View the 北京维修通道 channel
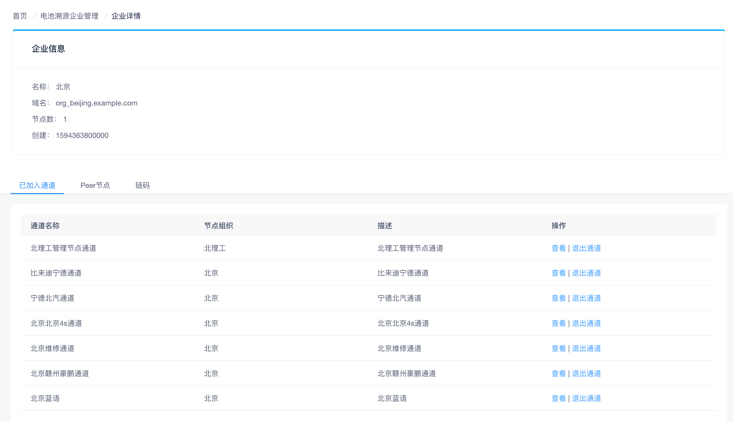 click(x=559, y=348)
